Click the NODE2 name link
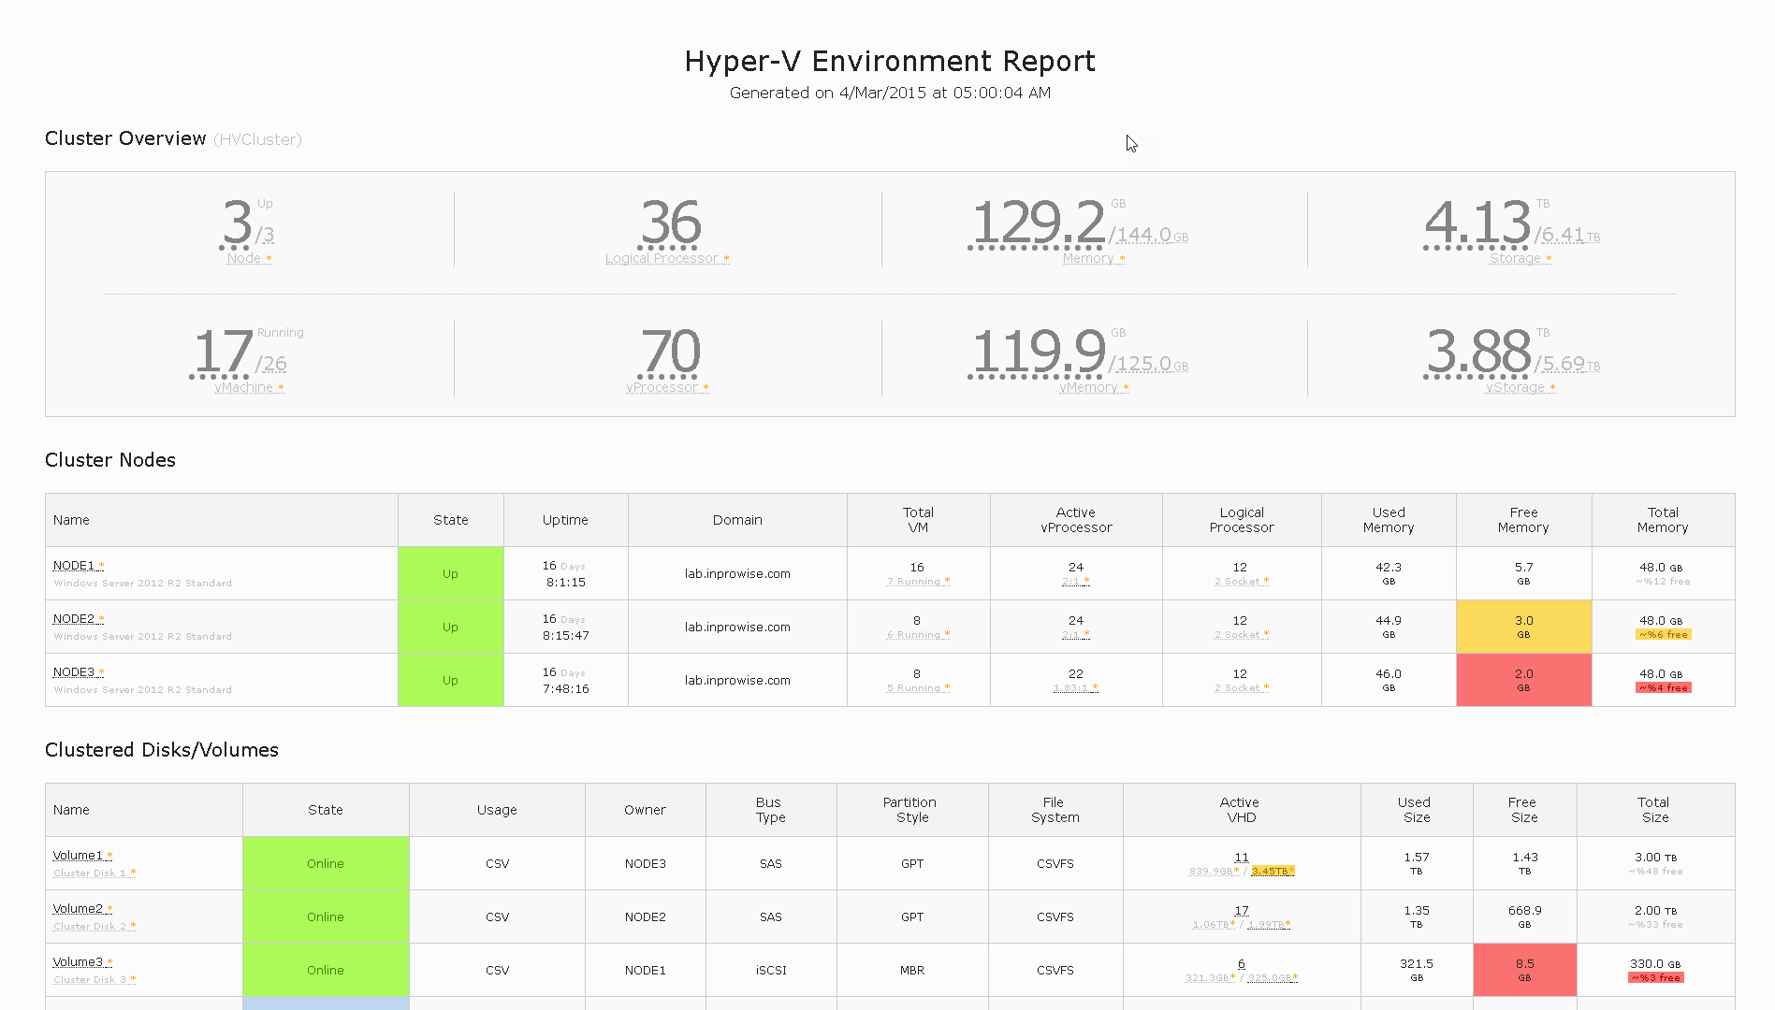Screen dimensions: 1775x1010 [x=74, y=619]
